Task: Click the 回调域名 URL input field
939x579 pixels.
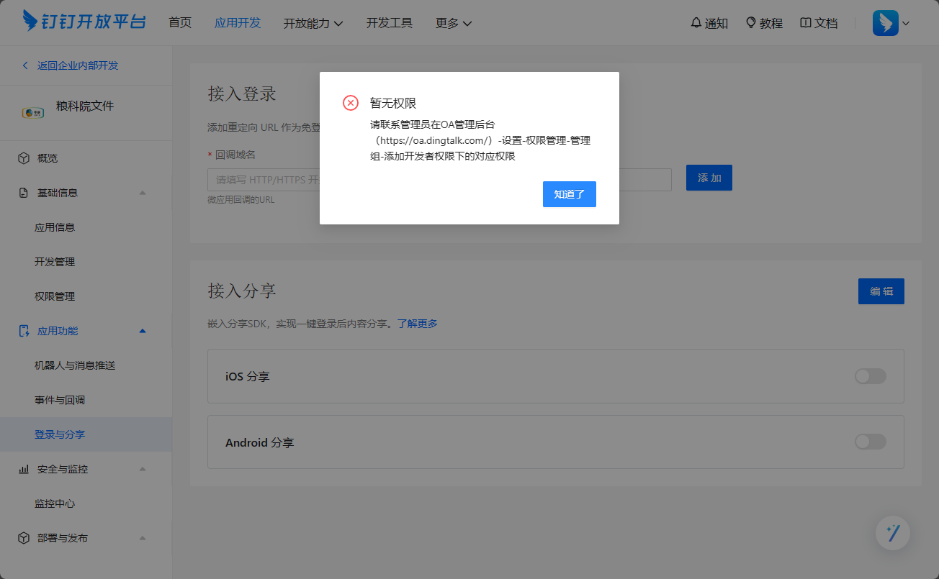Action: 439,180
